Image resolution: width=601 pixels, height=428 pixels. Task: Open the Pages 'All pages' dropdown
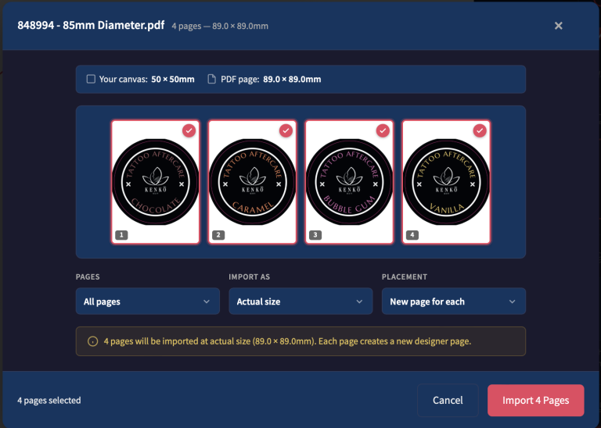147,301
